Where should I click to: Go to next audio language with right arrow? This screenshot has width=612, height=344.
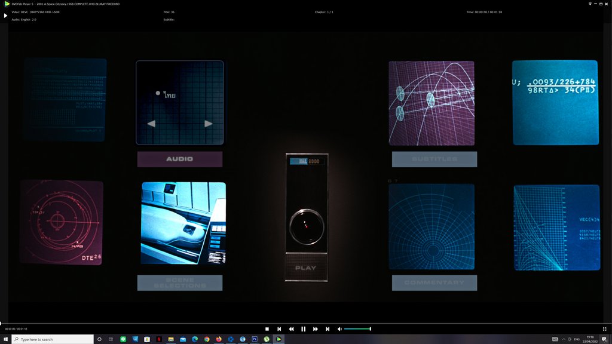coord(209,124)
